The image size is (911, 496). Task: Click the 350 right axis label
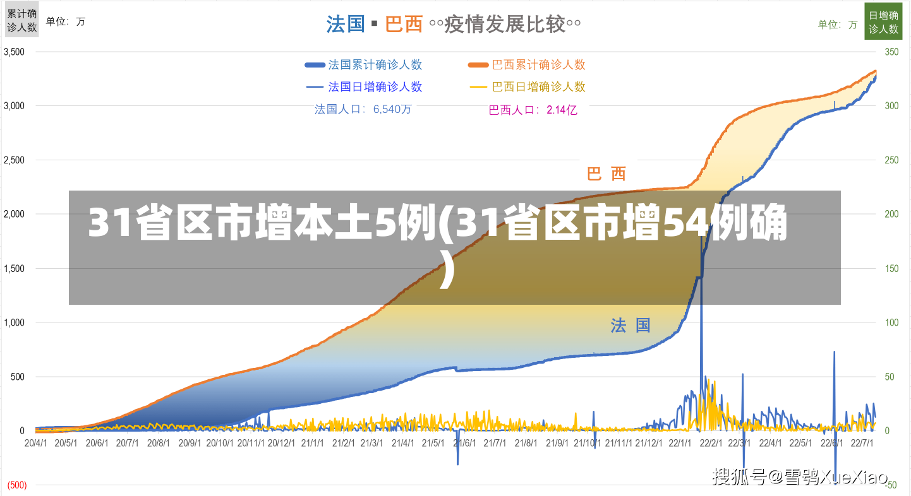pyautogui.click(x=891, y=52)
